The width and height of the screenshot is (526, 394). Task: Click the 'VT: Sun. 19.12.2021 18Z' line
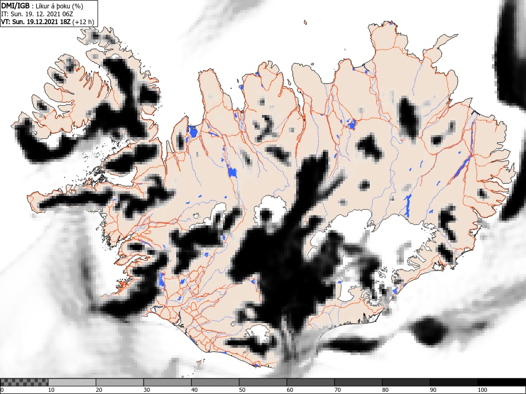[36, 22]
